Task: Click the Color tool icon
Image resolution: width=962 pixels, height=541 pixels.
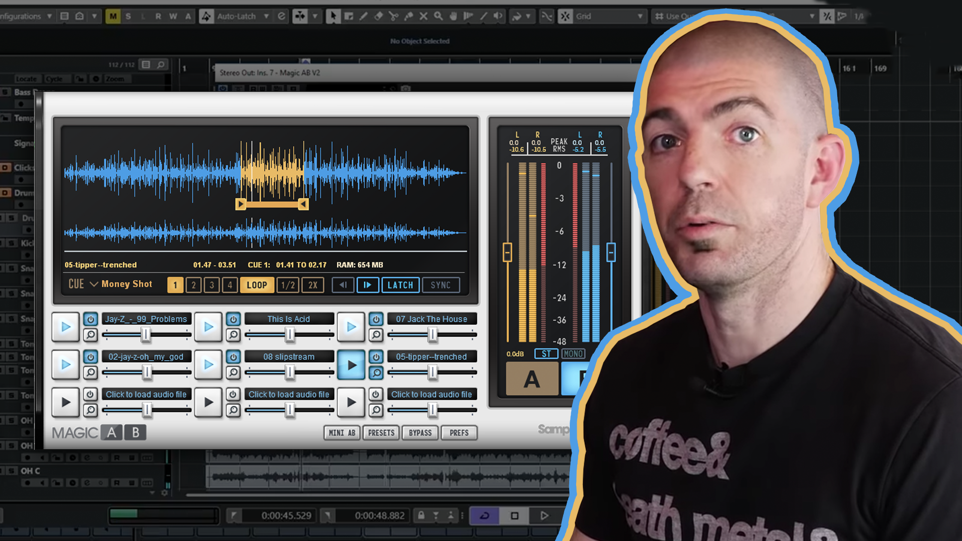Action: (517, 16)
